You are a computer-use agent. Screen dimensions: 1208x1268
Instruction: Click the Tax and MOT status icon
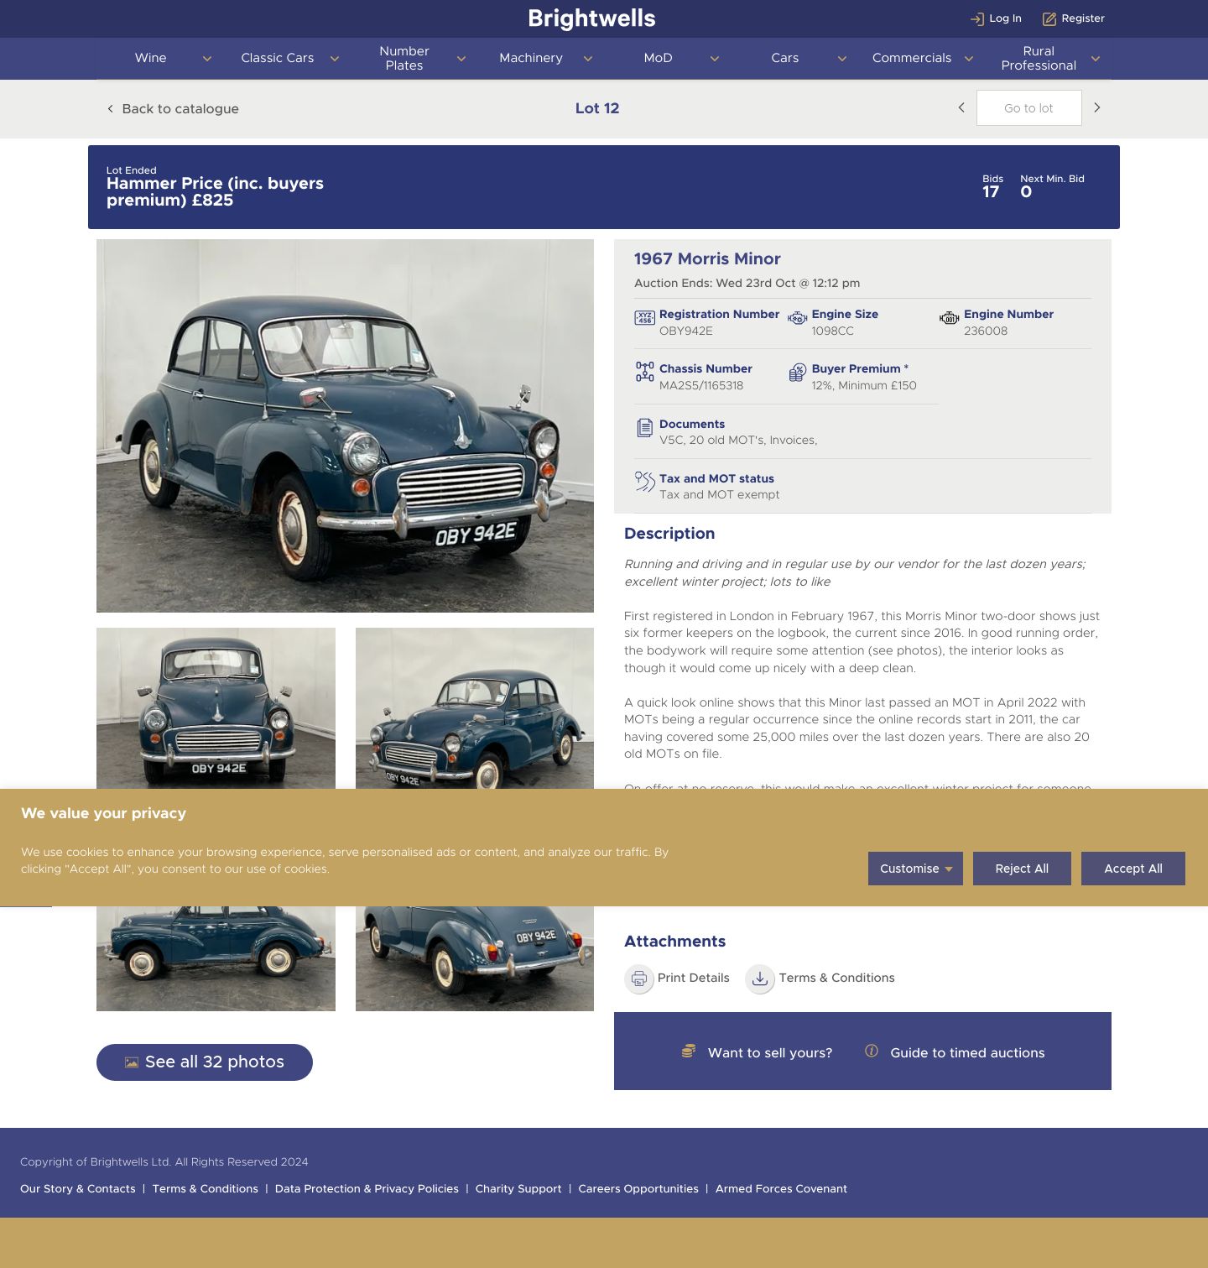(x=644, y=482)
